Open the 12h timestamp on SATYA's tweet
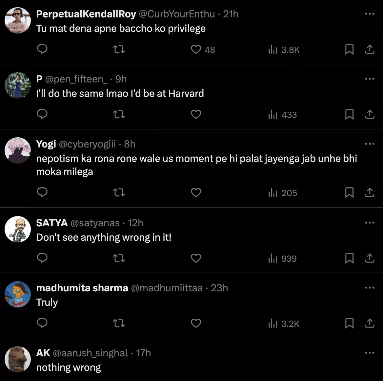This screenshot has height=381, width=383. coord(135,223)
